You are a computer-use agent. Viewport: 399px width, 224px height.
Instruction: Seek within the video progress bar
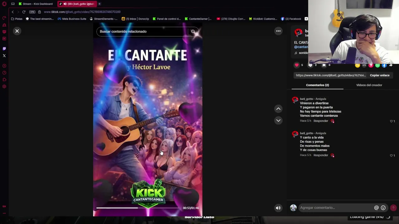point(138,208)
